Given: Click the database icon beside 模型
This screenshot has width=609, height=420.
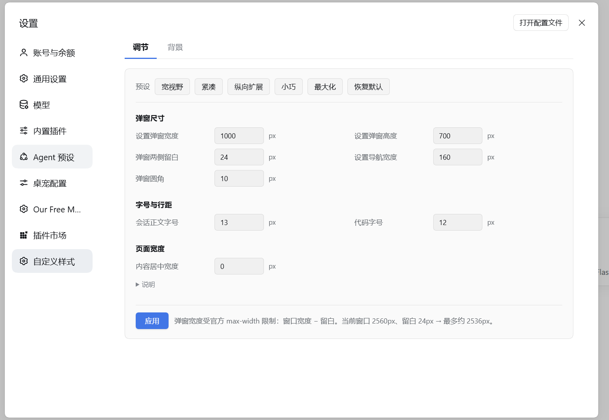Looking at the screenshot, I should 24,104.
